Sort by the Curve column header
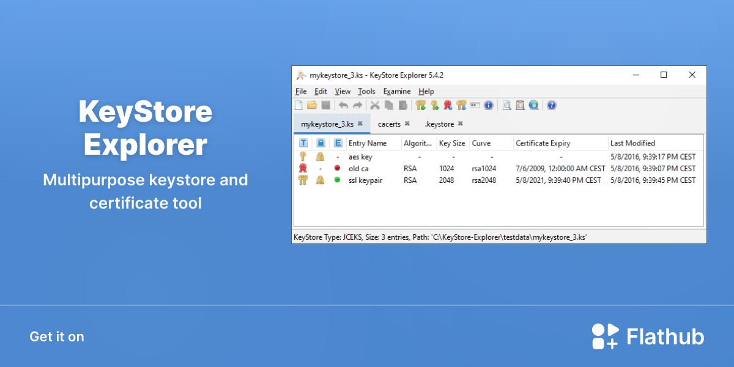Viewport: 734px width, 367px height. pyautogui.click(x=492, y=143)
